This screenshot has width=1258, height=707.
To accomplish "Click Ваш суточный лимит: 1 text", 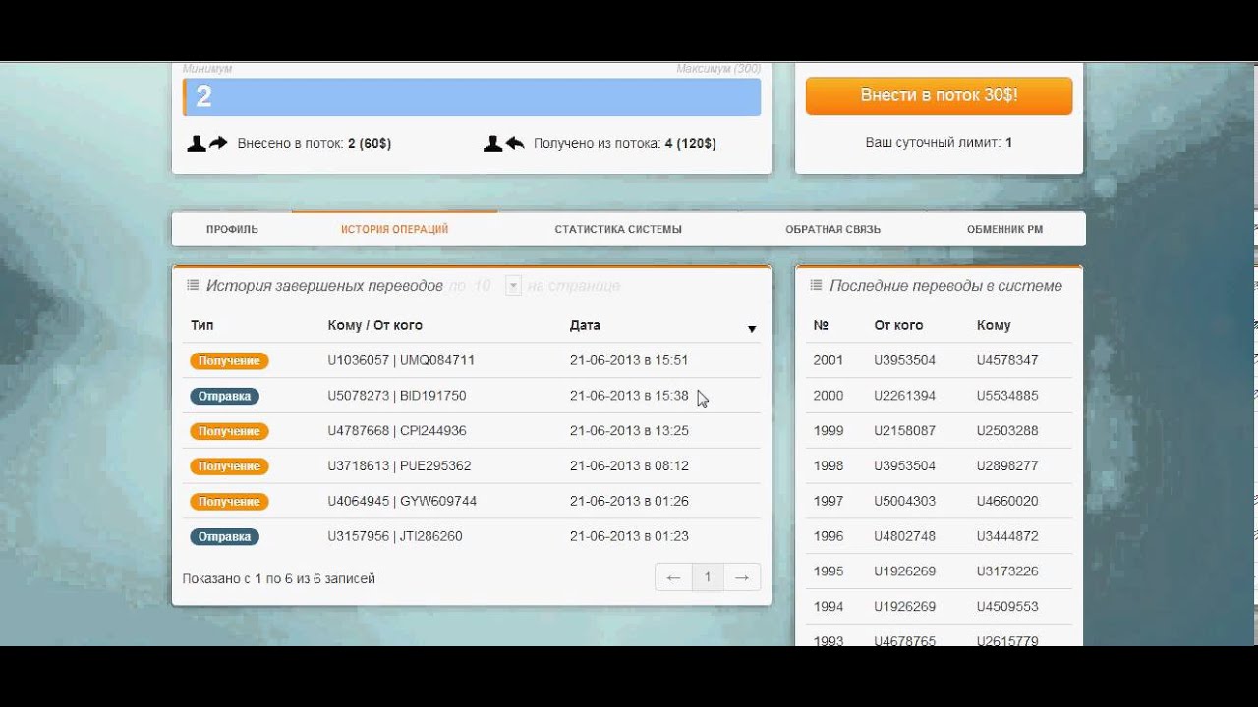I will pos(939,143).
